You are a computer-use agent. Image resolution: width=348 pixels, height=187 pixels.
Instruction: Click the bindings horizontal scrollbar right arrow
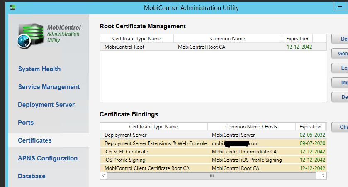(x=324, y=176)
